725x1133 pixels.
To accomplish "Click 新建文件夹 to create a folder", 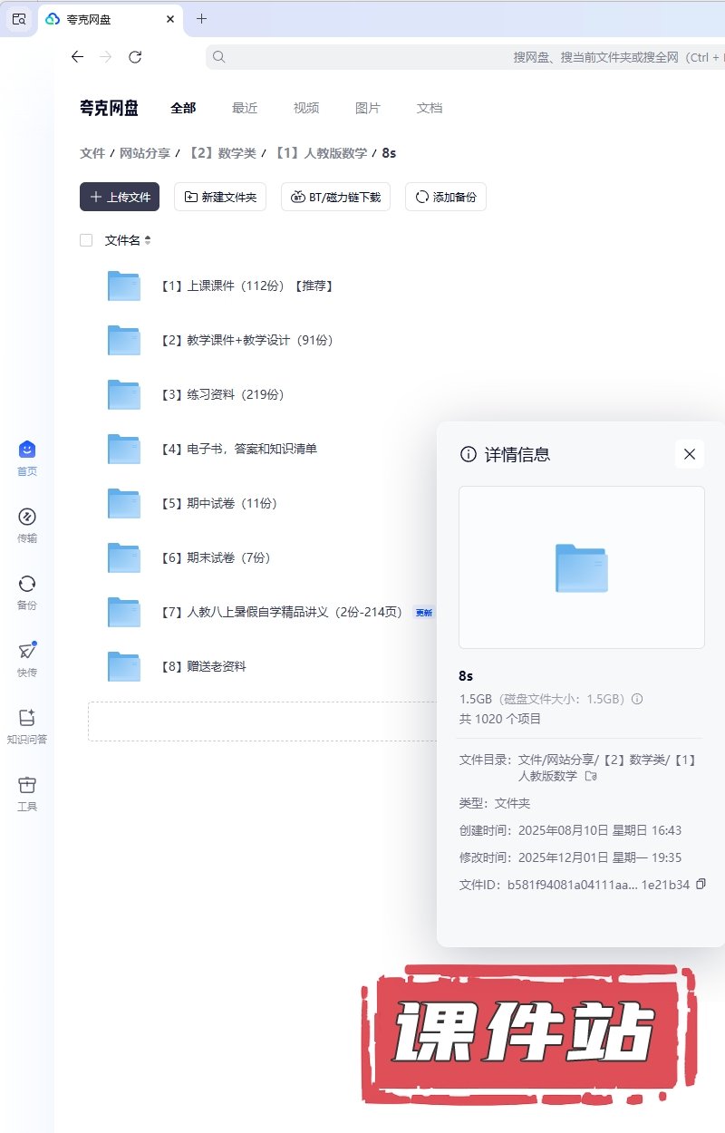I will click(219, 197).
